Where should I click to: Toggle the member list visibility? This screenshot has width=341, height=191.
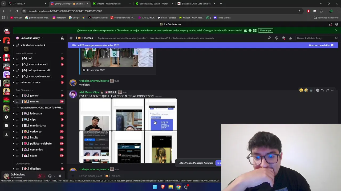point(291,38)
